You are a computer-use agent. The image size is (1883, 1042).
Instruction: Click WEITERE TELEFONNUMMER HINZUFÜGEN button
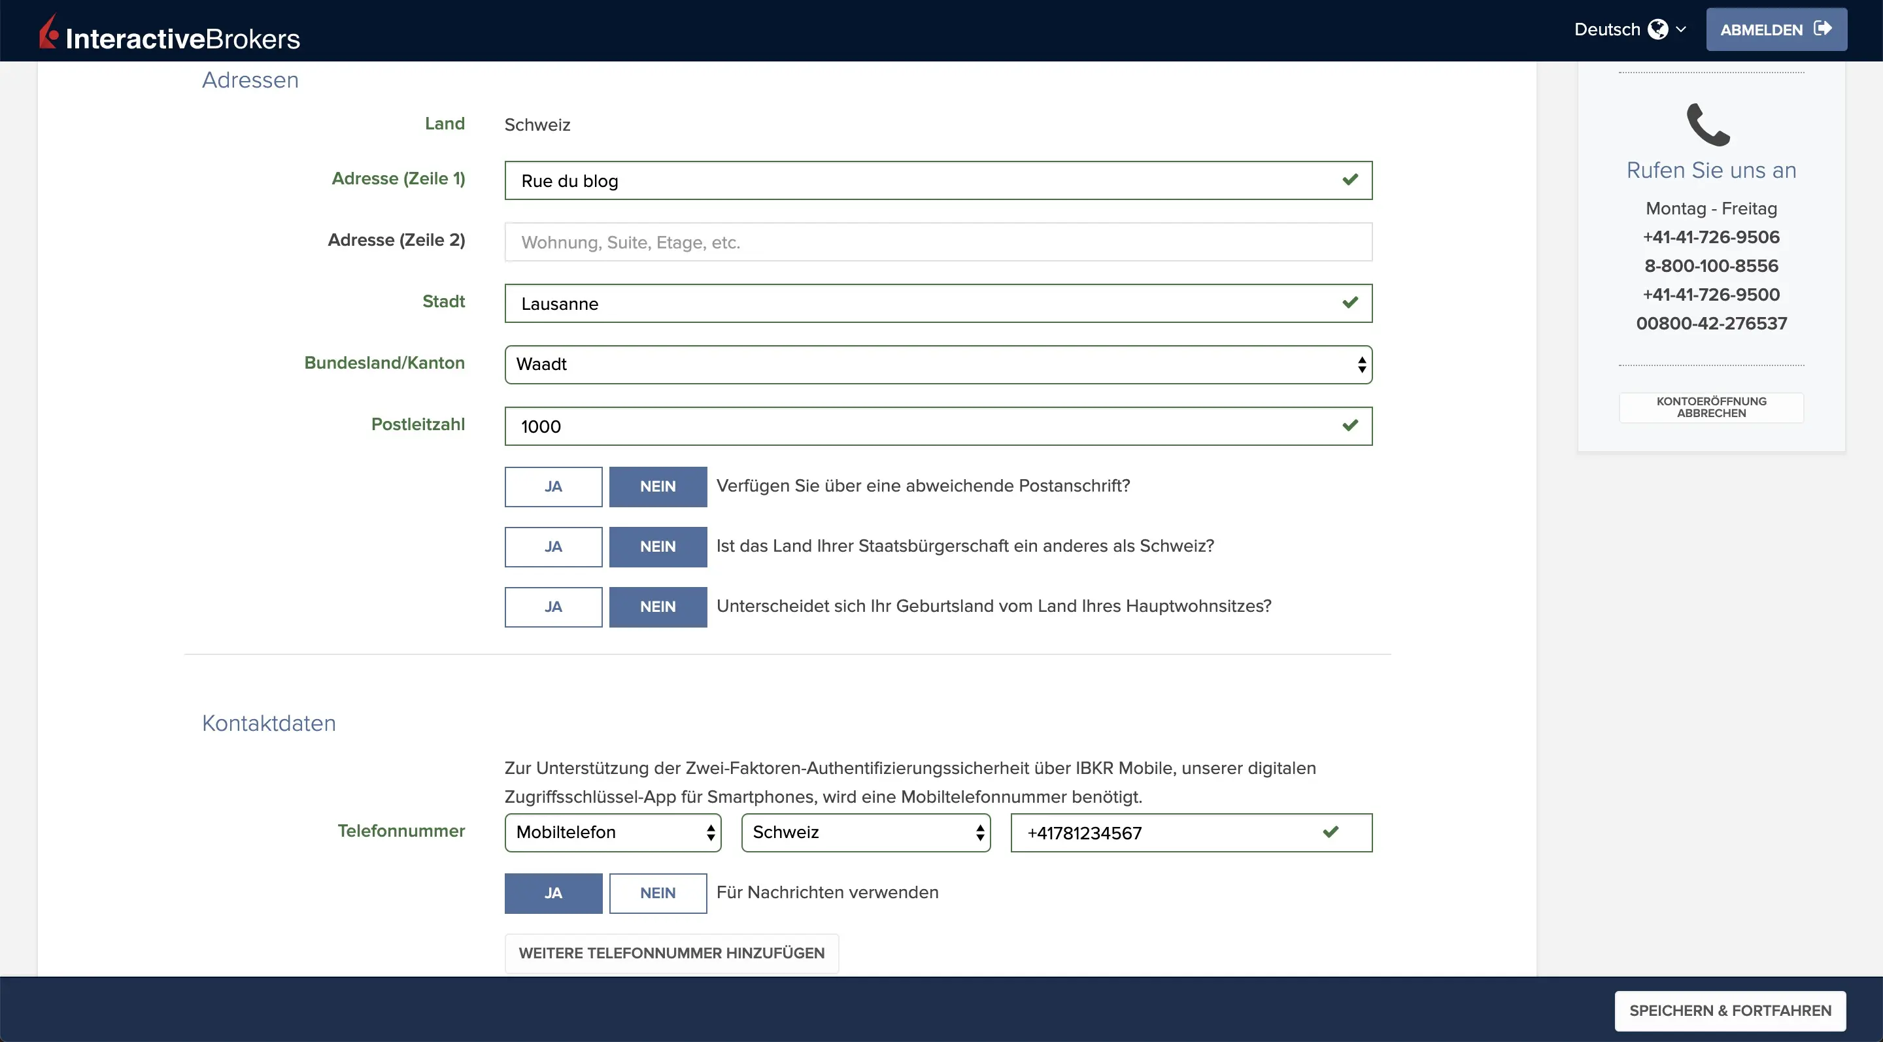click(671, 953)
